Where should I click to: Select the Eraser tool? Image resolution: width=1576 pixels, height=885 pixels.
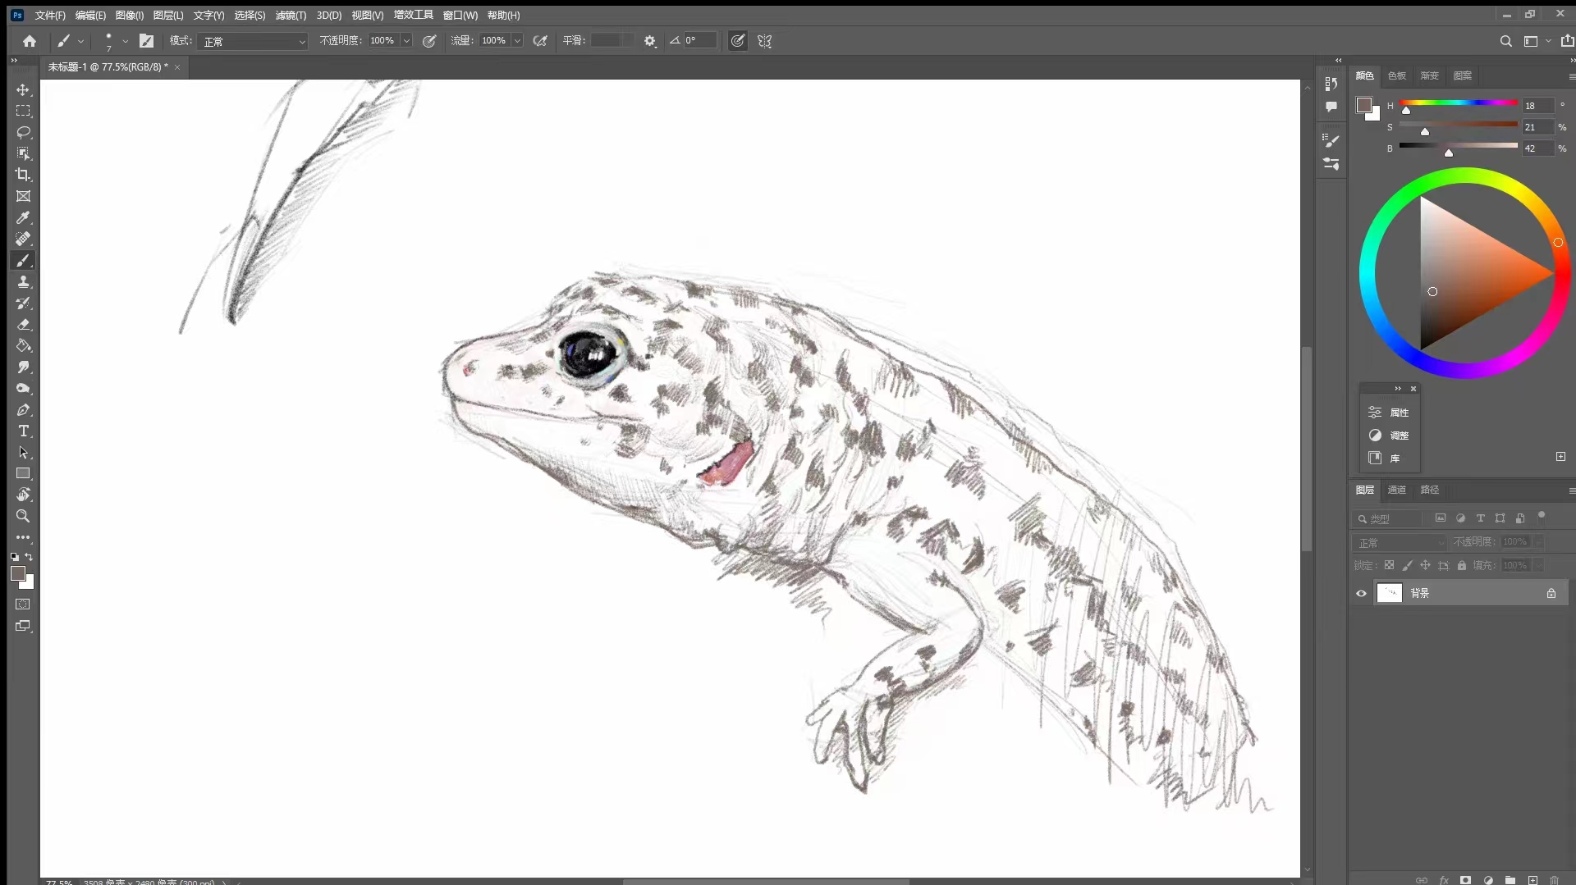[x=23, y=324]
